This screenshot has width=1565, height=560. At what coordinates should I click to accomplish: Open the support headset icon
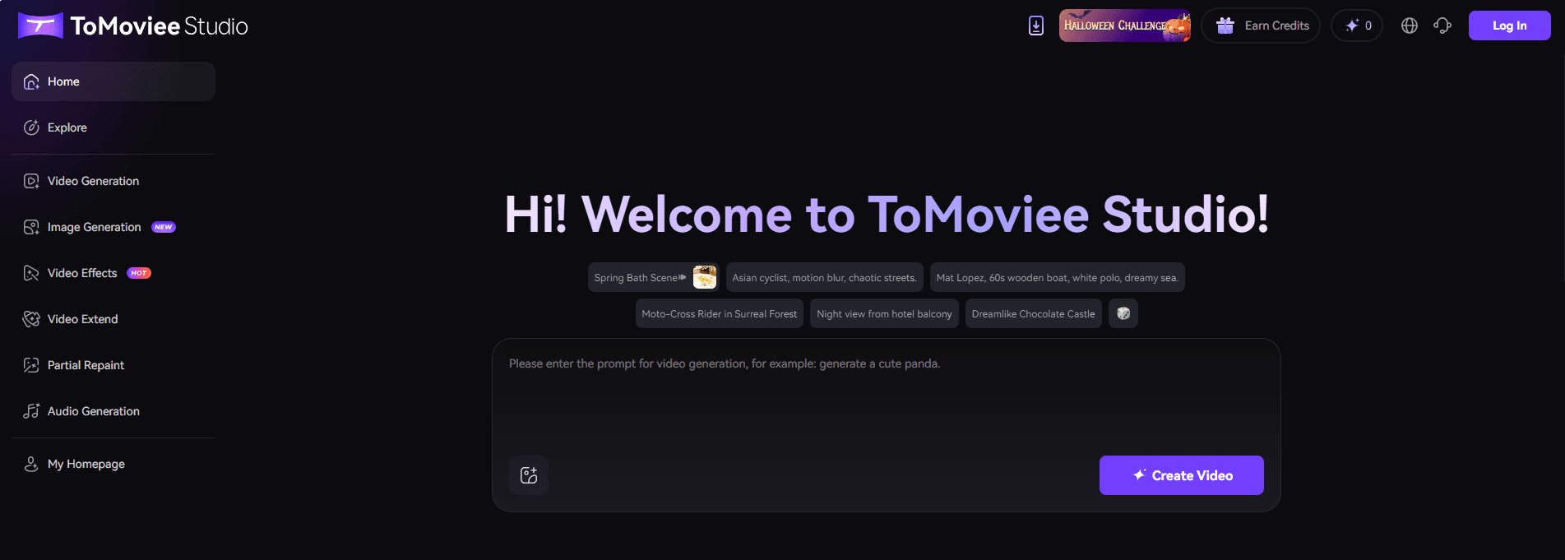pos(1442,25)
